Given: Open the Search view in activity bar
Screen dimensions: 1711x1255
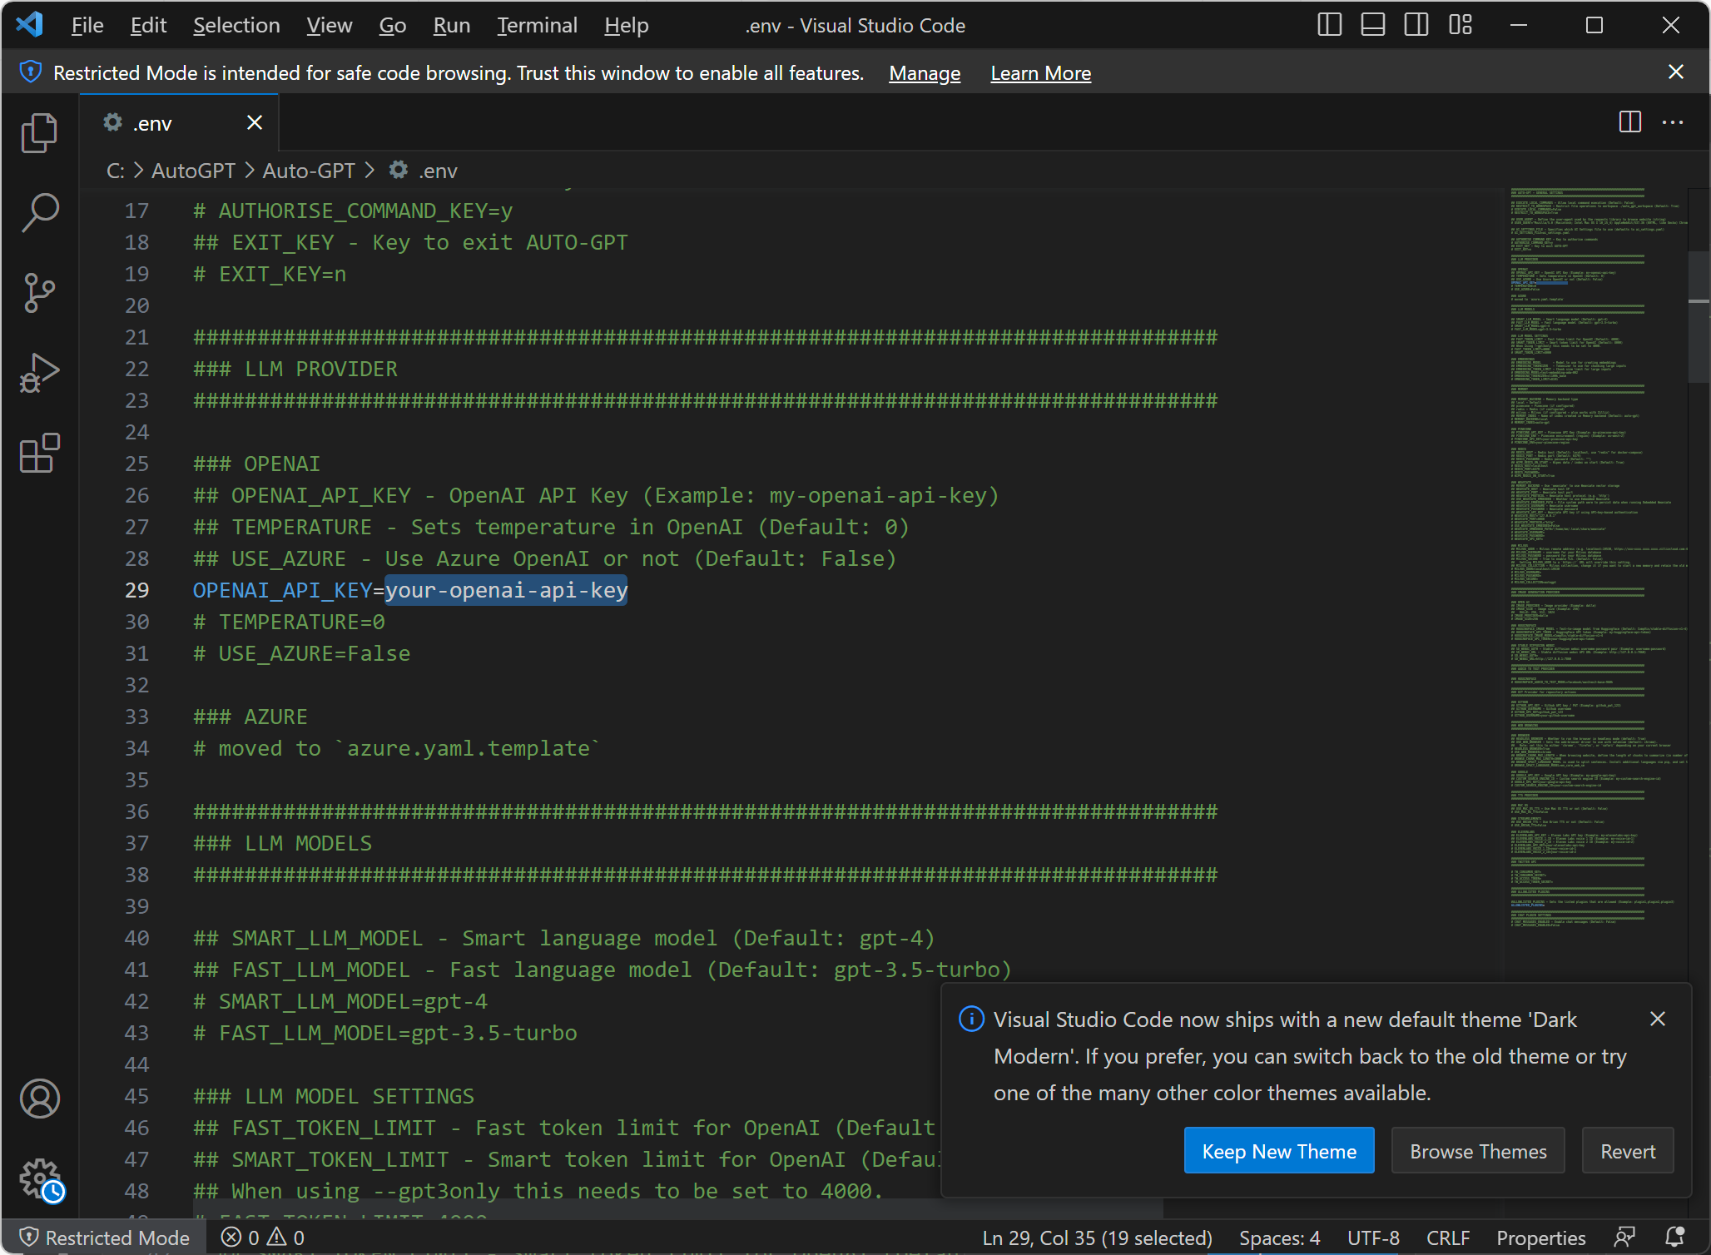Looking at the screenshot, I should pyautogui.click(x=39, y=213).
